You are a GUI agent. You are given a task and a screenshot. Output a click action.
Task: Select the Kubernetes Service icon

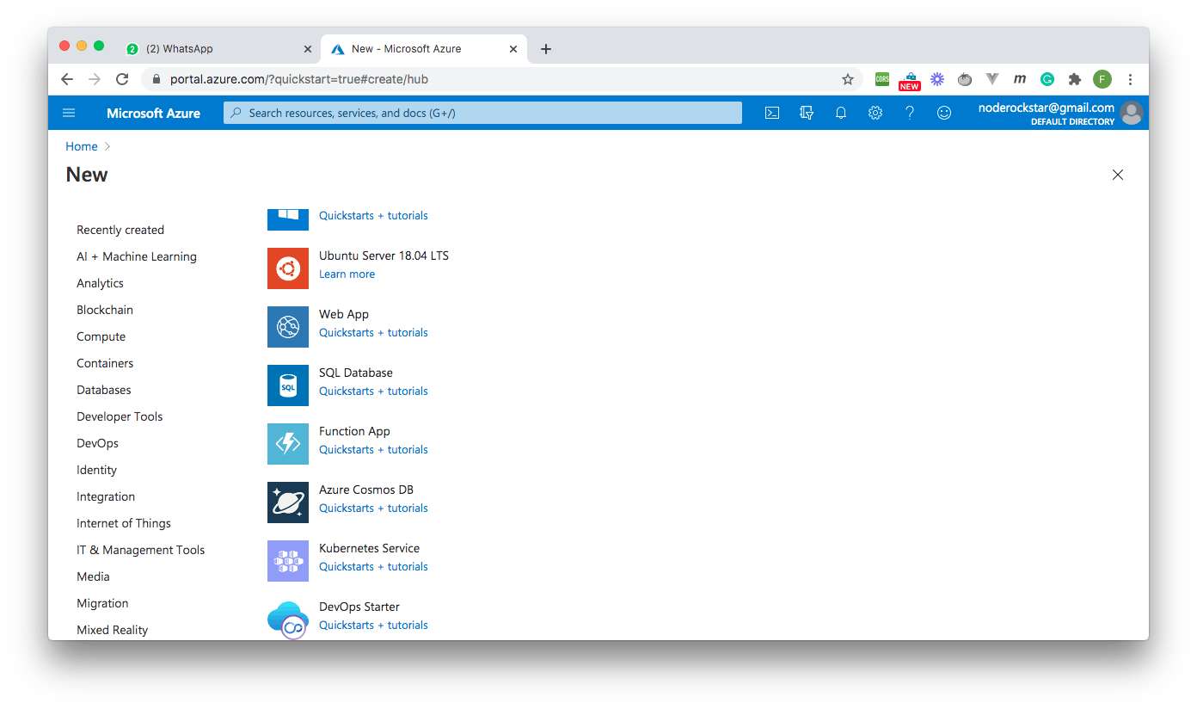coord(287,561)
